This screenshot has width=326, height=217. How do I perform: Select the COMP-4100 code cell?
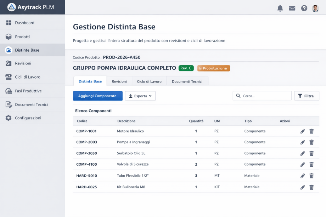(x=86, y=164)
